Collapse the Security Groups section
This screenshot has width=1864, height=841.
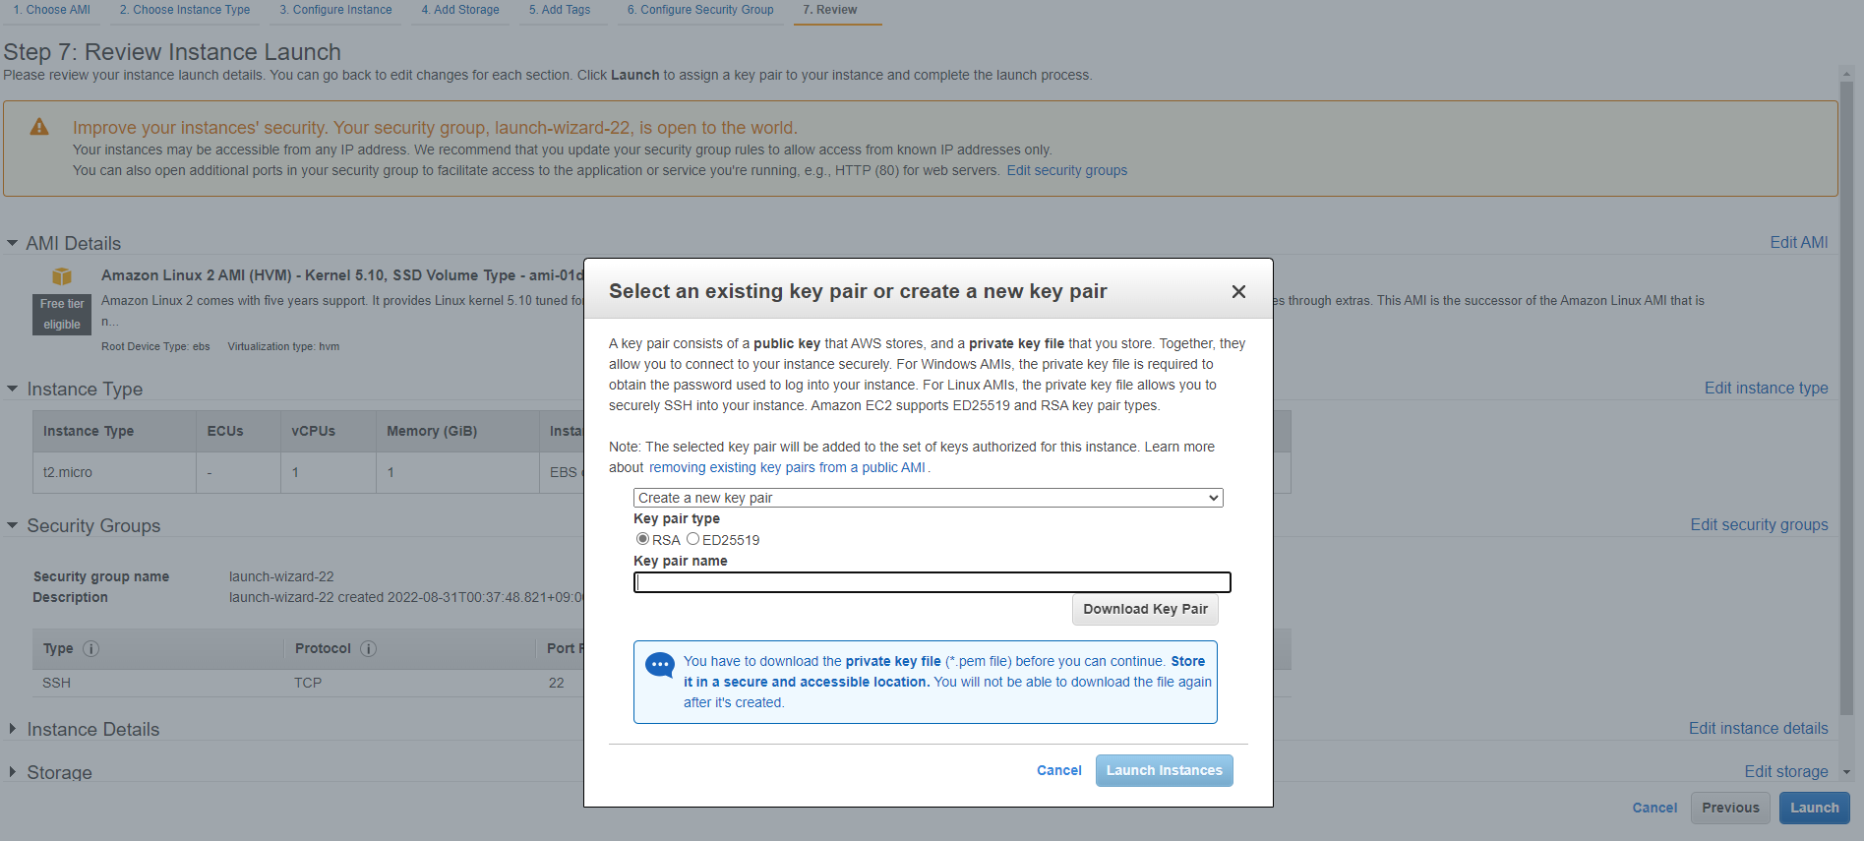click(13, 525)
